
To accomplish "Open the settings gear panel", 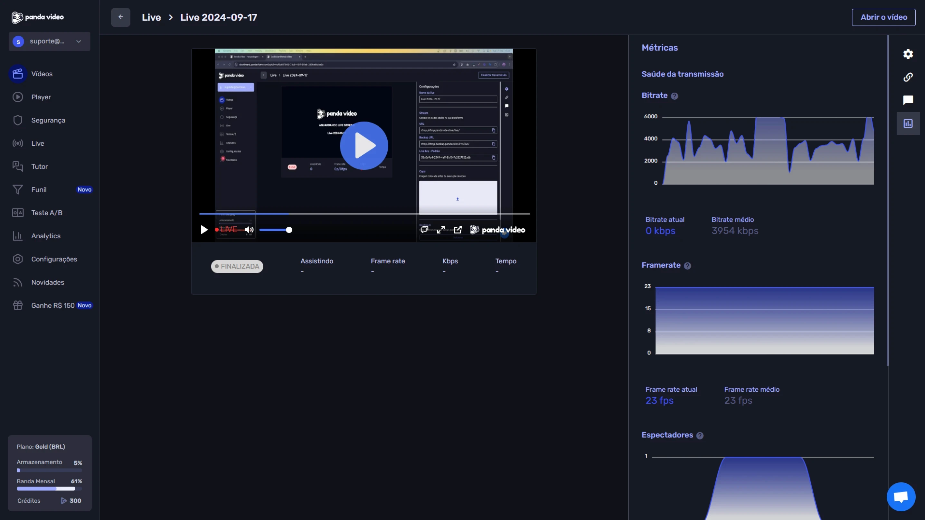I will pyautogui.click(x=908, y=54).
